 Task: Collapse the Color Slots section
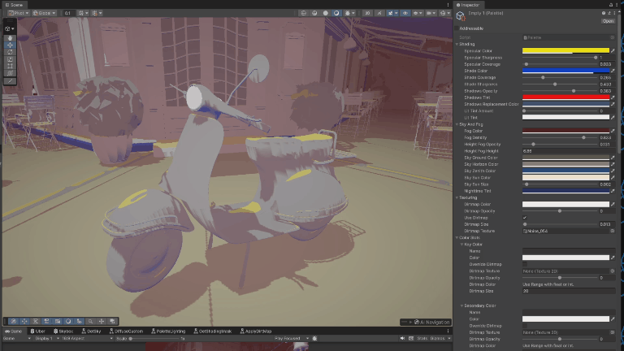[457, 237]
